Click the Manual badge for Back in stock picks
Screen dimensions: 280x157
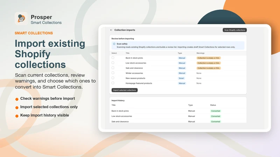pos(182,58)
